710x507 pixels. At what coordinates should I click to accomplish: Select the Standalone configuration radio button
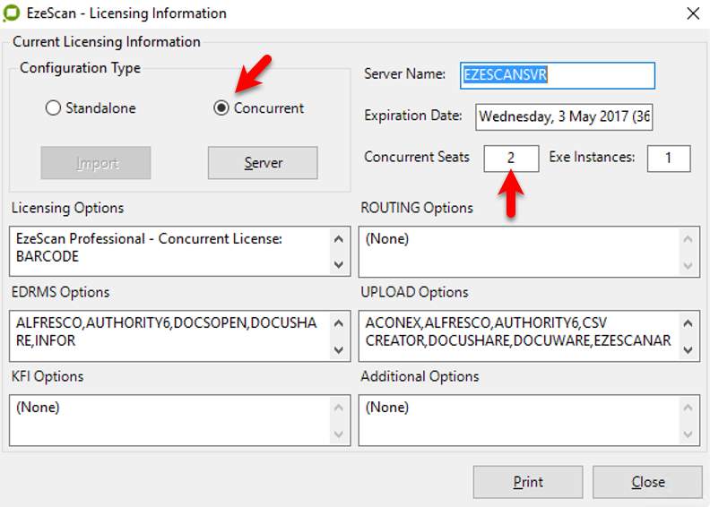[53, 108]
